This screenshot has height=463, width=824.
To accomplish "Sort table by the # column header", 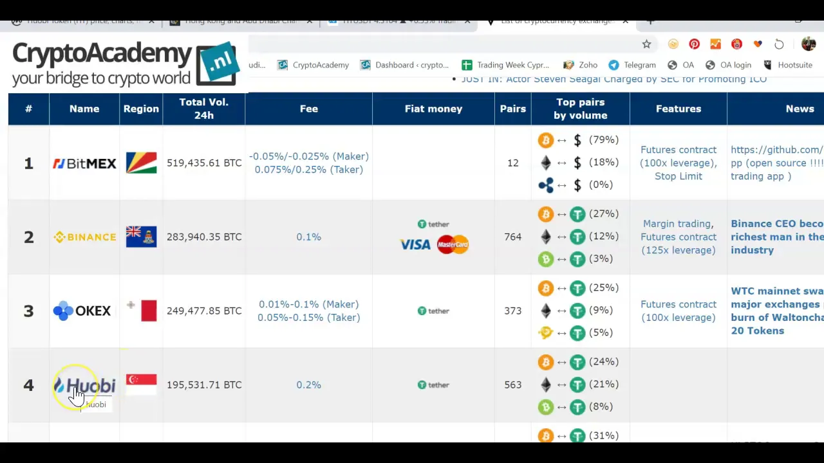I will pos(28,109).
